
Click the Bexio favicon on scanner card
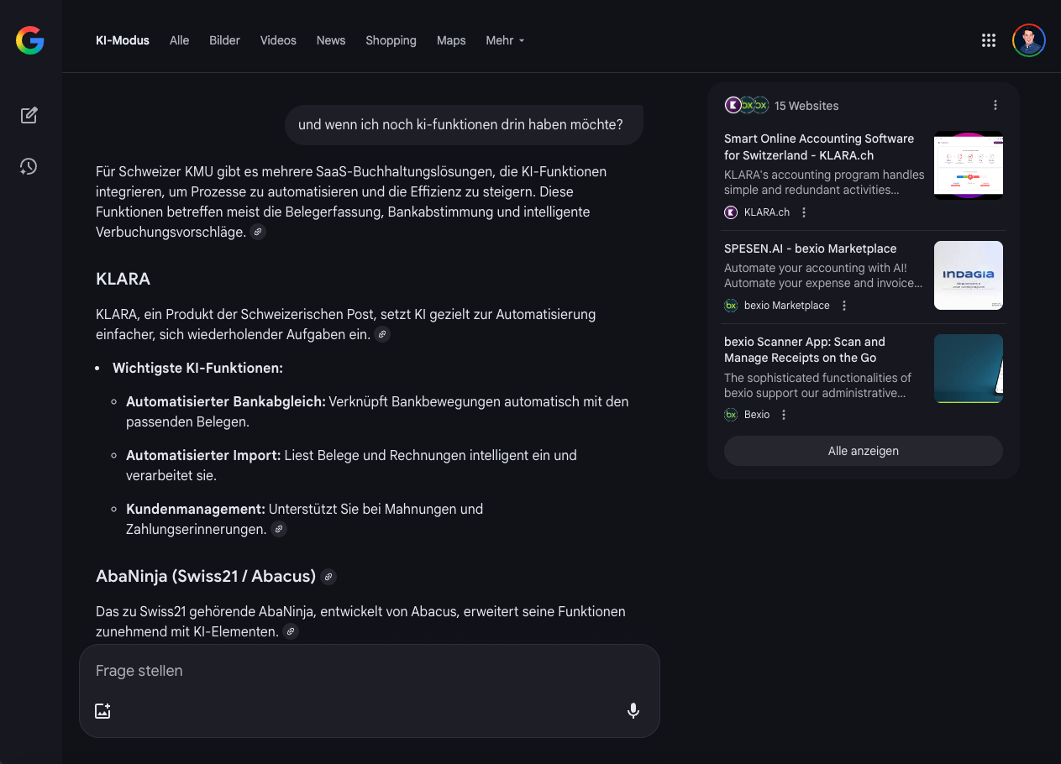731,415
